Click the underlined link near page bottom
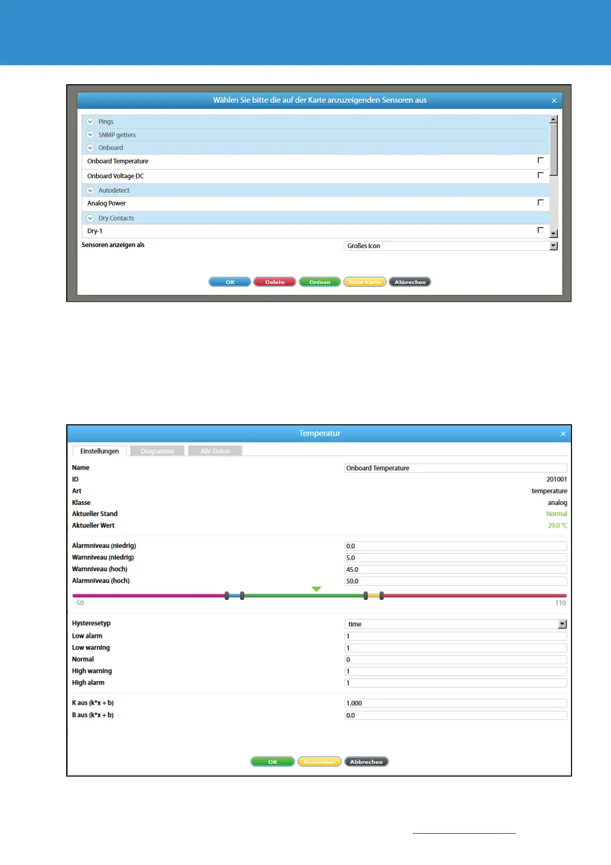Screen dimensions: 611x865 click(x=464, y=830)
